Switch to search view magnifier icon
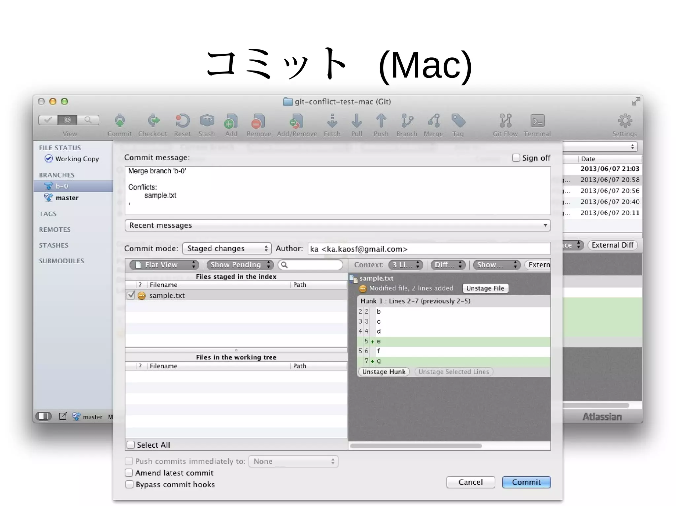The width and height of the screenshot is (676, 506). [x=88, y=120]
